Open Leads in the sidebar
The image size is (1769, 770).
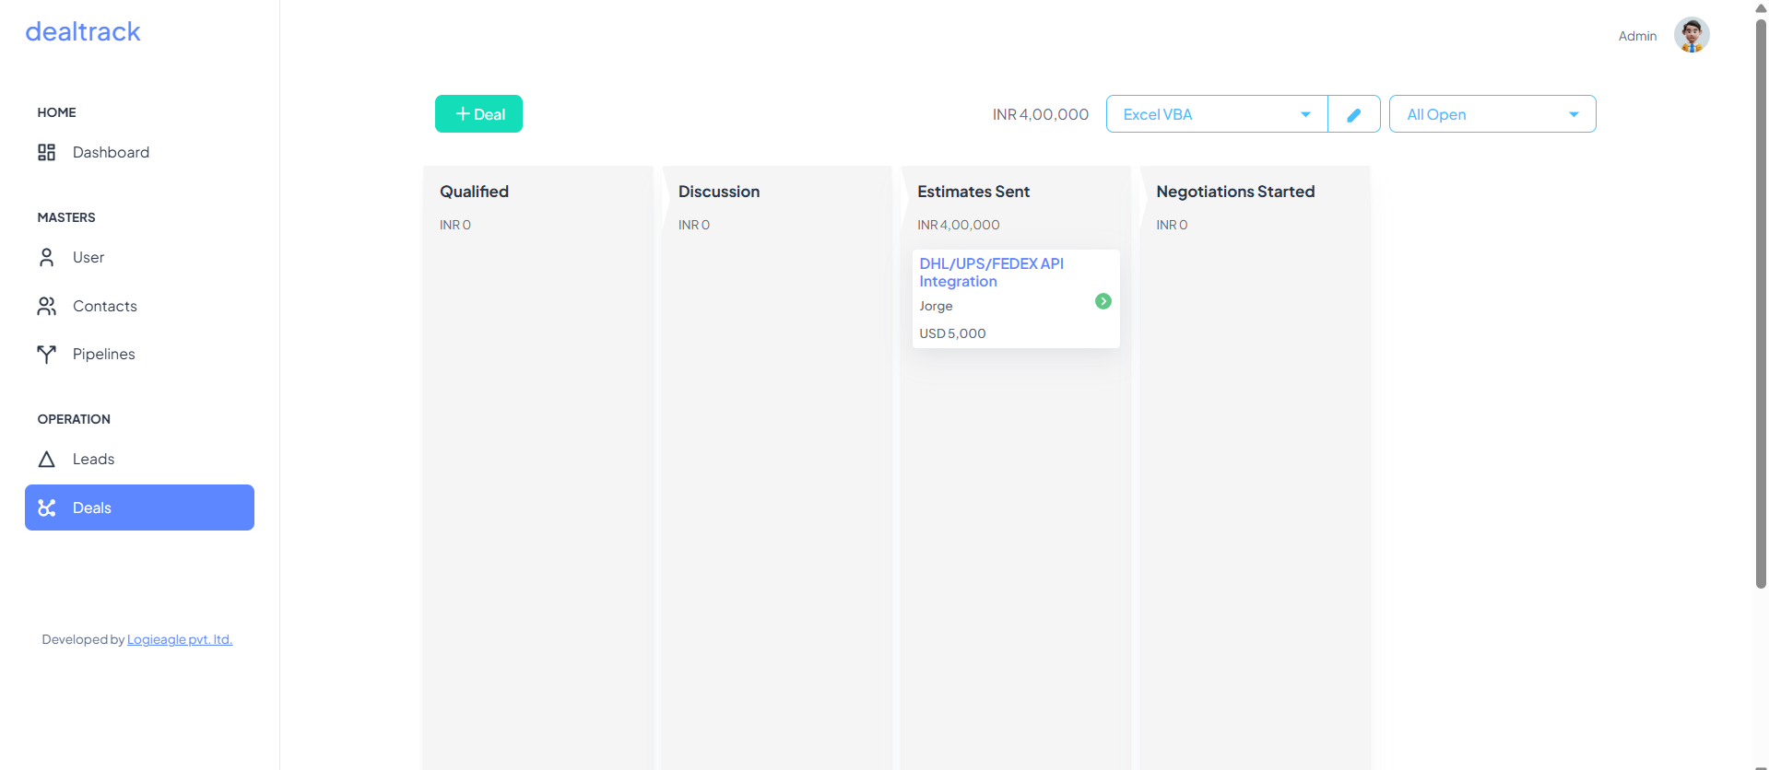pos(139,459)
